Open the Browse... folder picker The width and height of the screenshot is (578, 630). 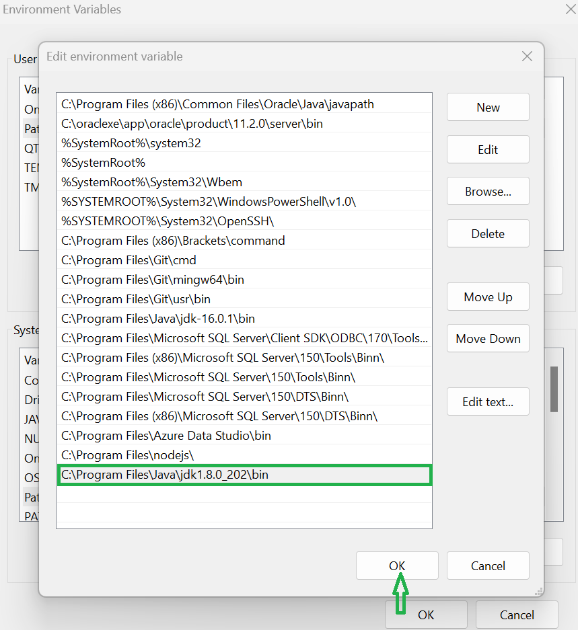click(488, 191)
